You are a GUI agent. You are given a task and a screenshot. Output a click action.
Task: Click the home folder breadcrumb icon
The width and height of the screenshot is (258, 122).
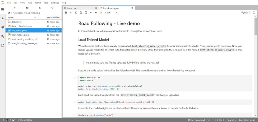click(x=9, y=13)
